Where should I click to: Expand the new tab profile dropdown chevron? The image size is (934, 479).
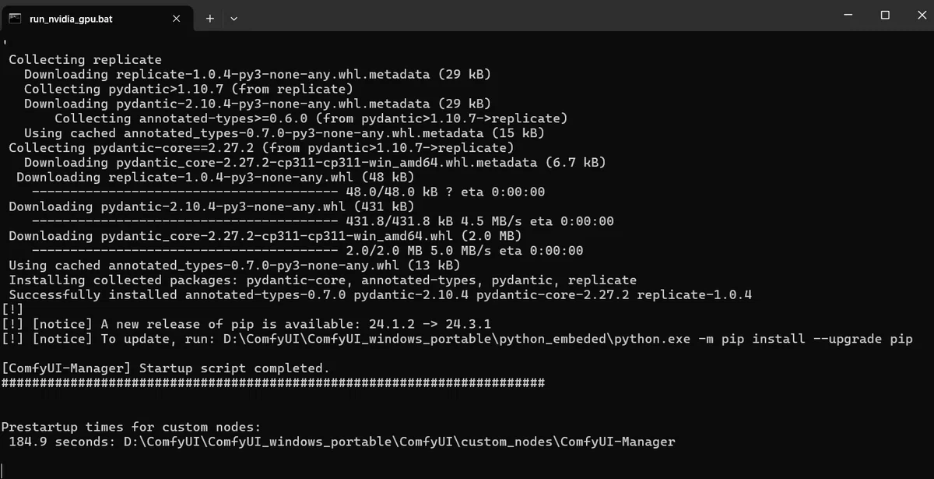click(x=234, y=18)
